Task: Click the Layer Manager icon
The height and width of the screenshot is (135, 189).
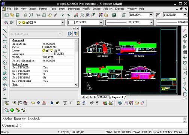Action: point(6,22)
